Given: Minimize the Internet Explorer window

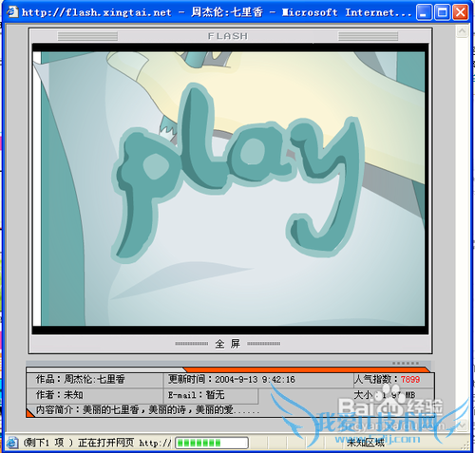Looking at the screenshot, I should (x=424, y=12).
